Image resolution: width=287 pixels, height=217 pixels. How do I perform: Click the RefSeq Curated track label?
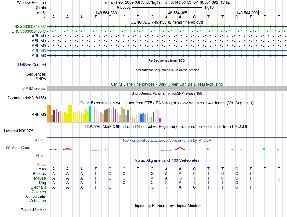32,65
